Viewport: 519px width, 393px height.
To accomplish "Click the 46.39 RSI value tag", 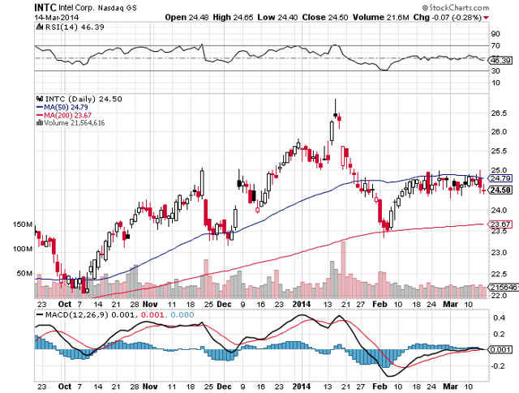I will pyautogui.click(x=500, y=61).
